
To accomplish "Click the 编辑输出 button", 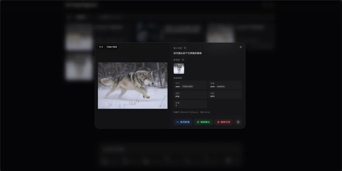I will point(203,122).
